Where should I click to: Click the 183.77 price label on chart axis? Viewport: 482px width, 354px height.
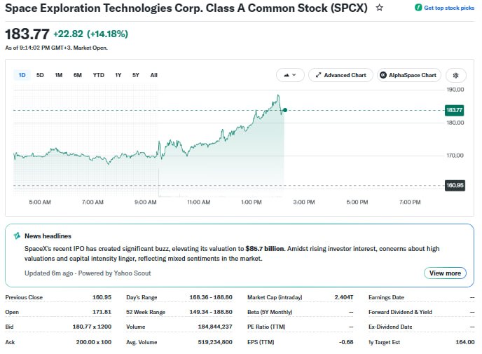455,110
